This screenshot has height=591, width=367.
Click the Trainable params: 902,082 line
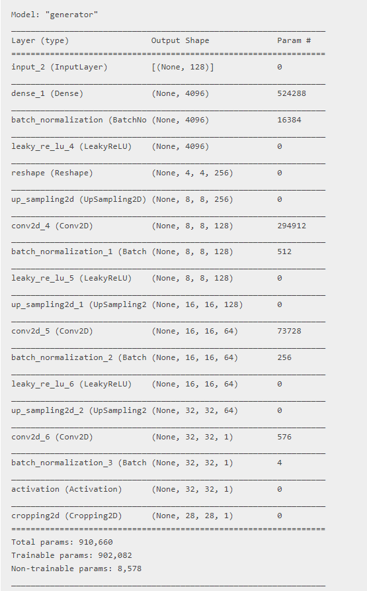click(71, 555)
